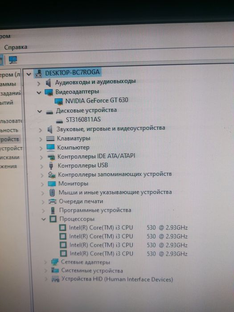The image size is (234, 312).
Task: Click the chip icon of Процессоры
Action: (x=53, y=219)
